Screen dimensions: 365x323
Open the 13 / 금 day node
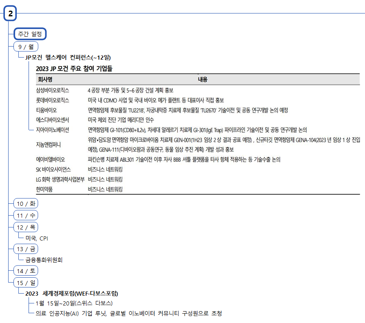(x=26, y=249)
